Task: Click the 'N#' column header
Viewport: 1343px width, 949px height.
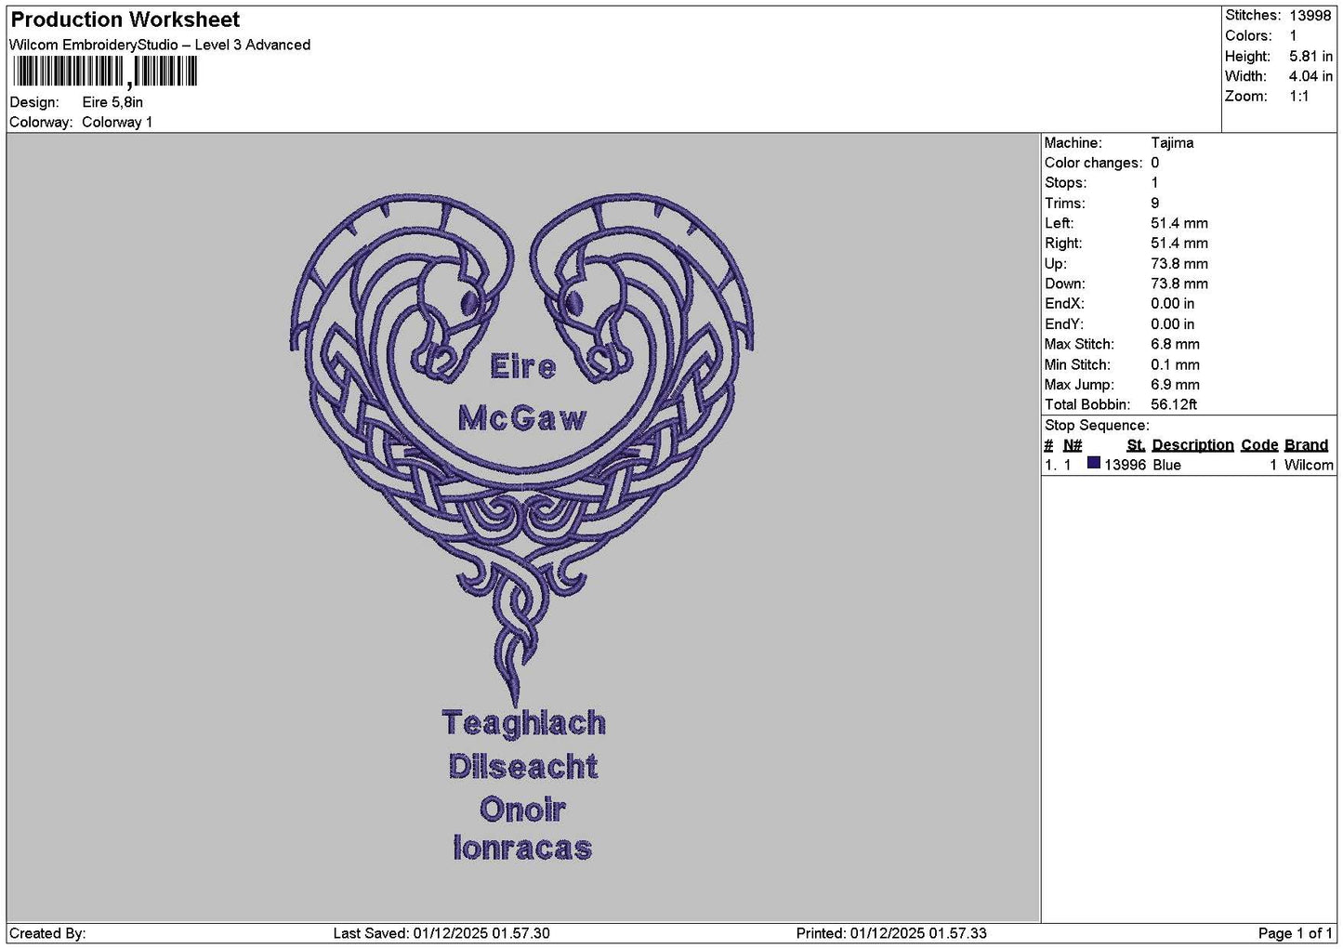Action: (x=1073, y=445)
